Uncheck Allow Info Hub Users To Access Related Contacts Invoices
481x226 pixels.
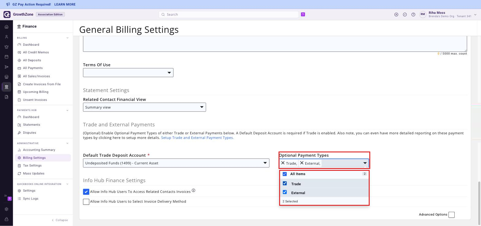pos(86,192)
